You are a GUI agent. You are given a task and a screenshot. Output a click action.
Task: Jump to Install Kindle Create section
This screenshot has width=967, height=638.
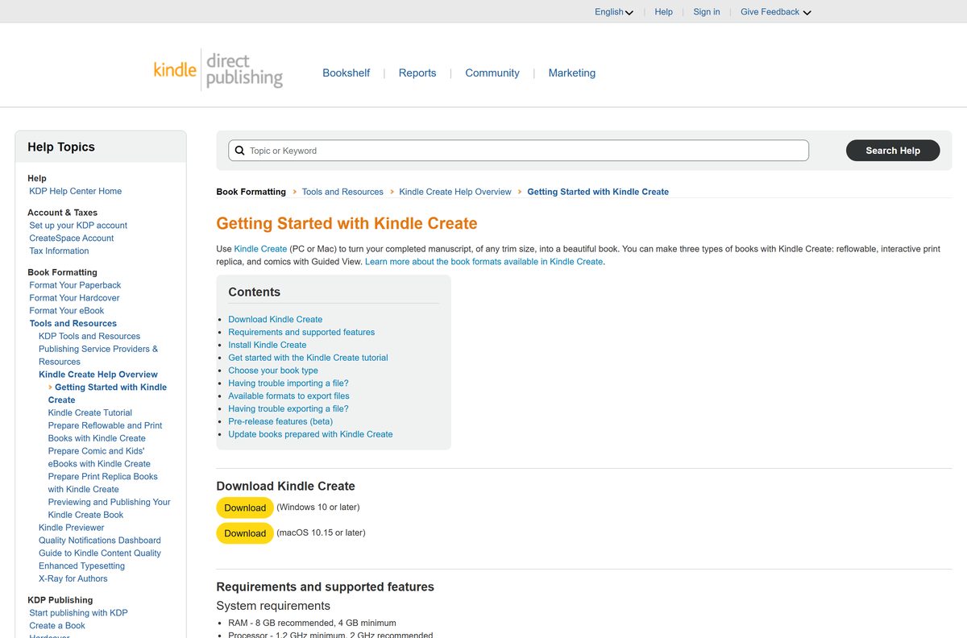click(x=268, y=345)
